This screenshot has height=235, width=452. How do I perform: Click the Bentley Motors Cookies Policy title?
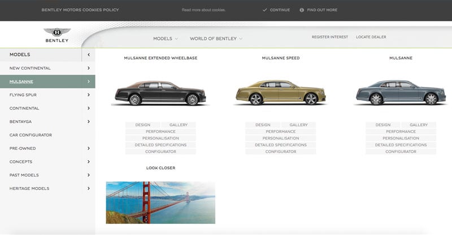[x=80, y=10]
